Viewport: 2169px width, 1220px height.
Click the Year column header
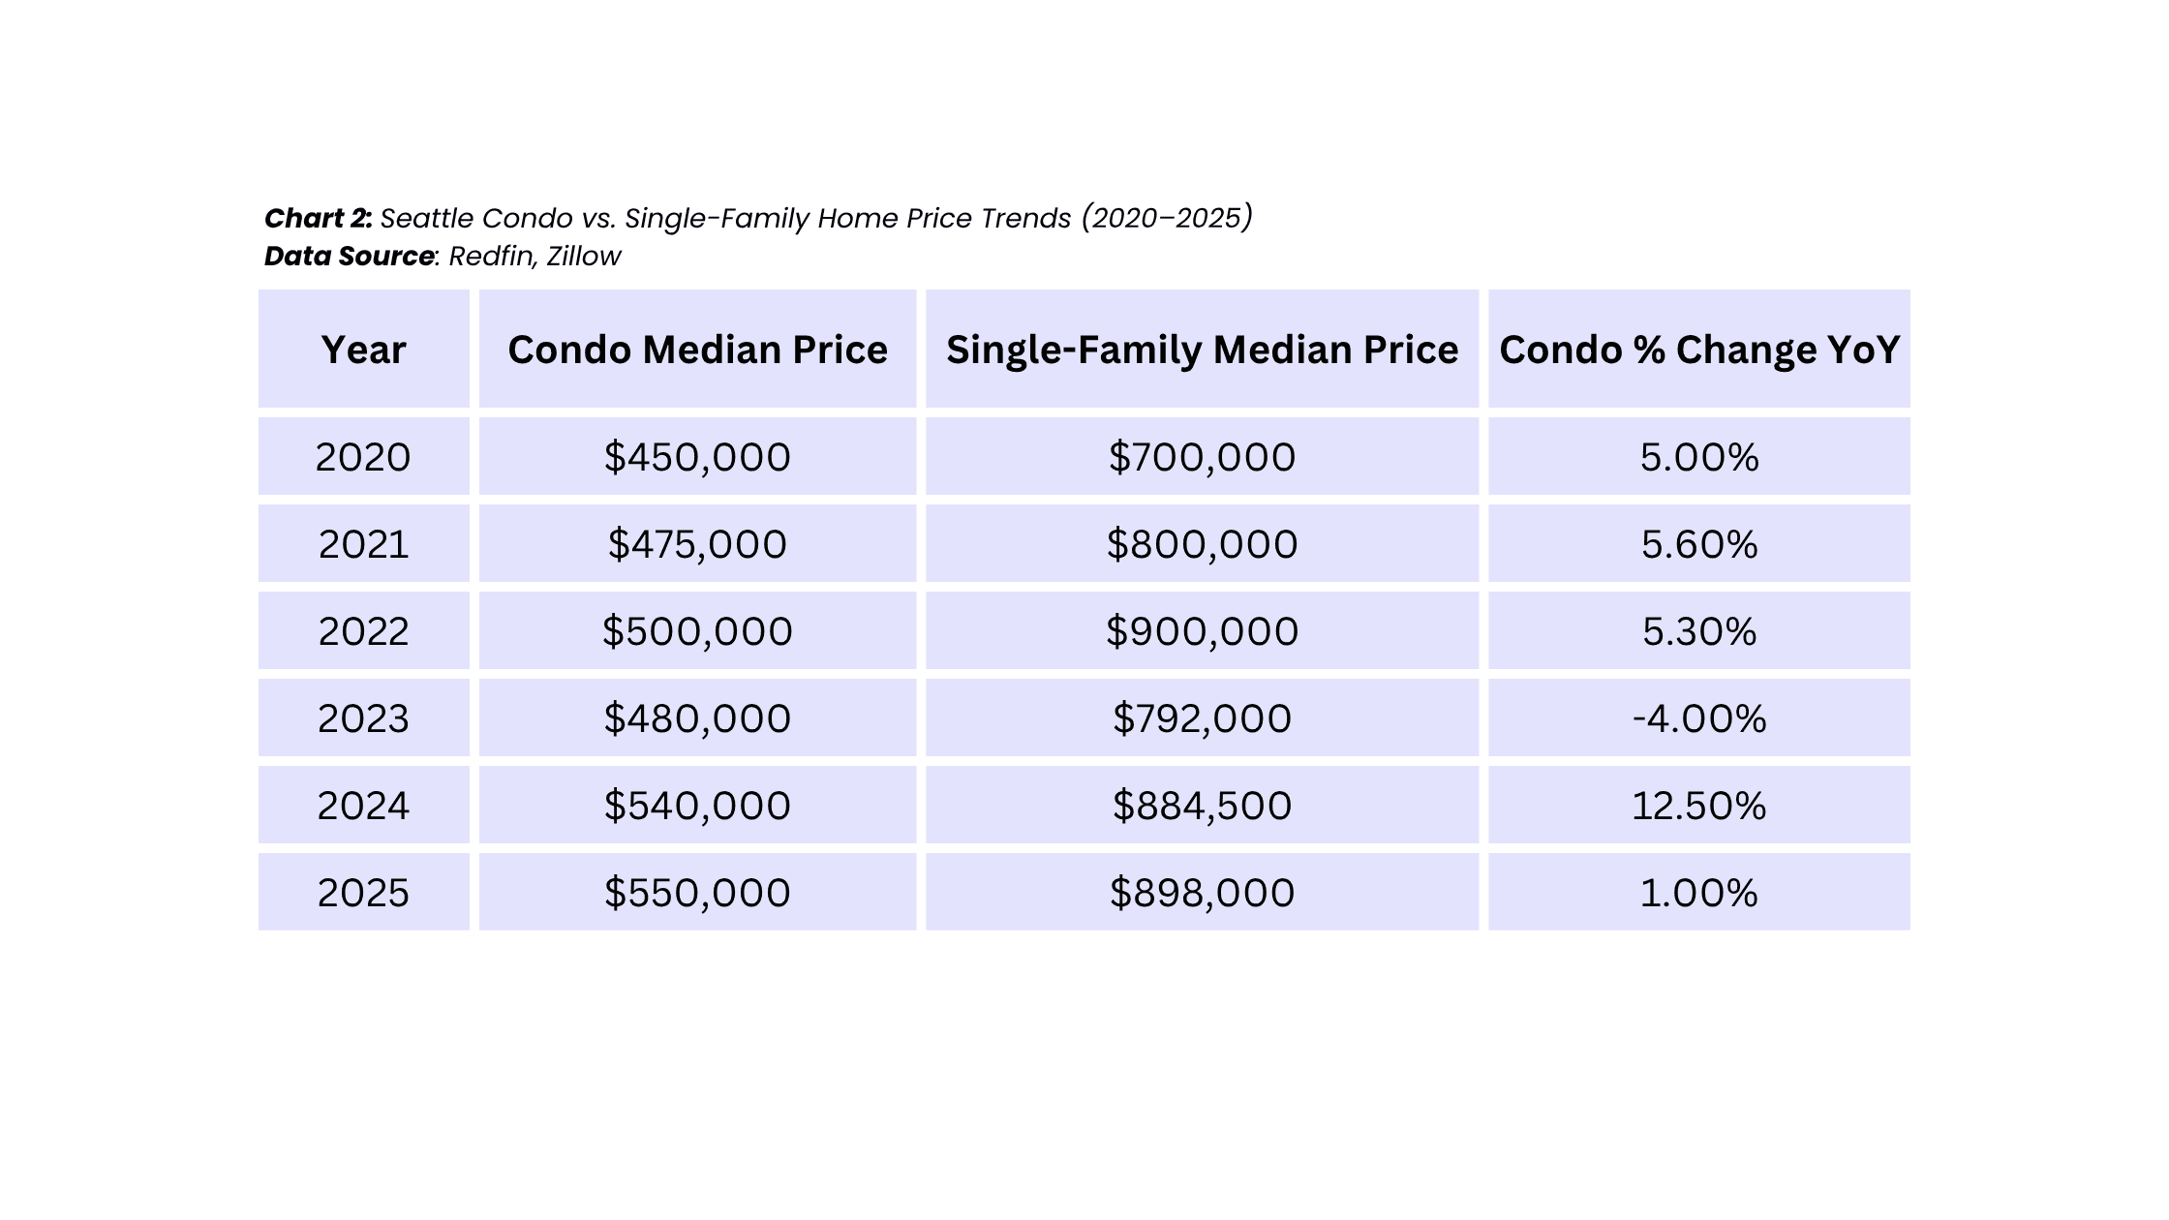click(363, 350)
